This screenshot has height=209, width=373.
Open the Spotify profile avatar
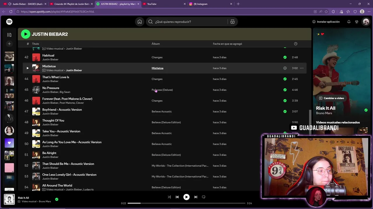[365, 22]
